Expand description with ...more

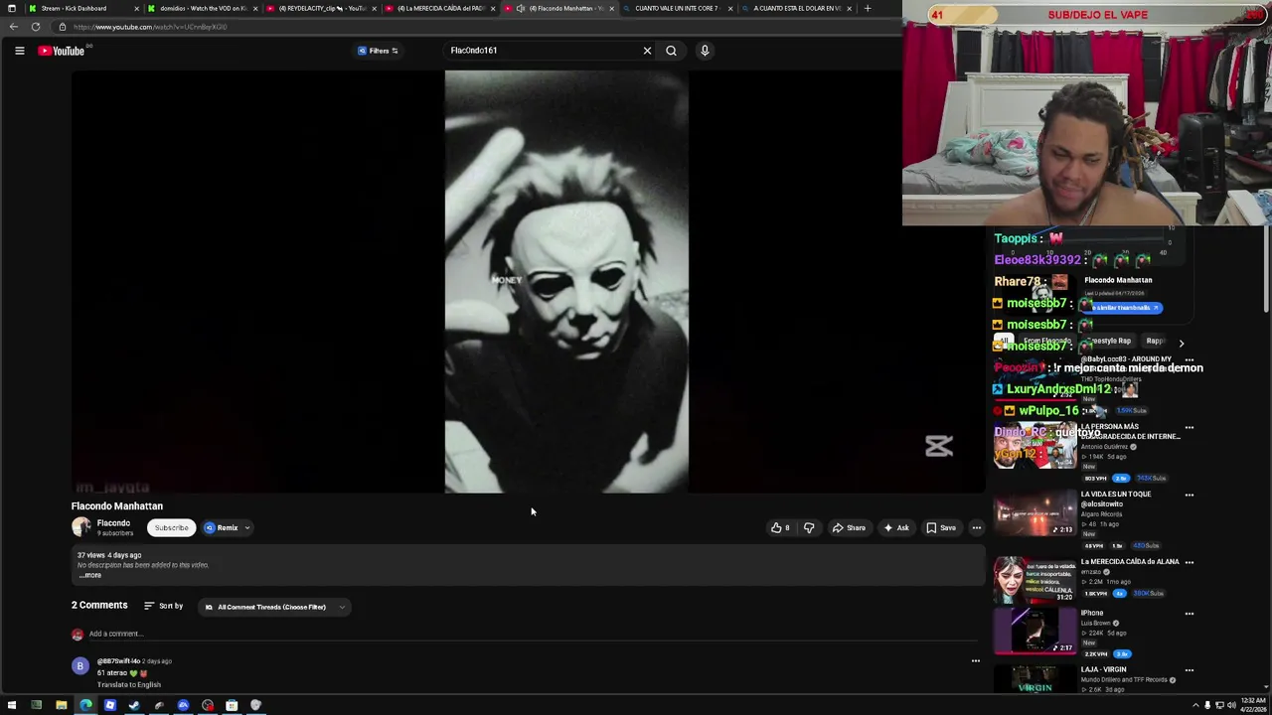[90, 575]
